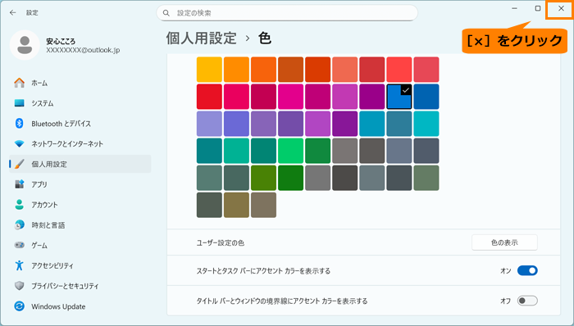Viewport: 574px width, 326px height.
Task: Open Windows Update page
Action: [x=80, y=306]
